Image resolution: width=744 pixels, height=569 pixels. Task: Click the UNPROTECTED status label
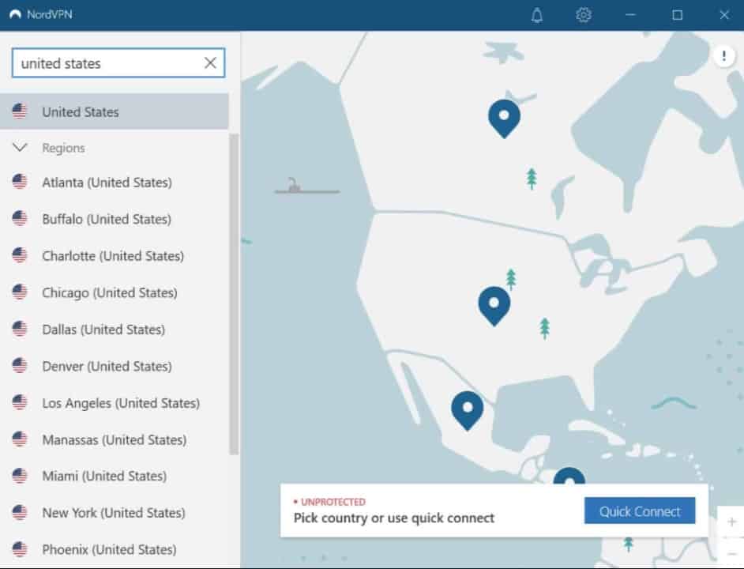[x=333, y=502]
